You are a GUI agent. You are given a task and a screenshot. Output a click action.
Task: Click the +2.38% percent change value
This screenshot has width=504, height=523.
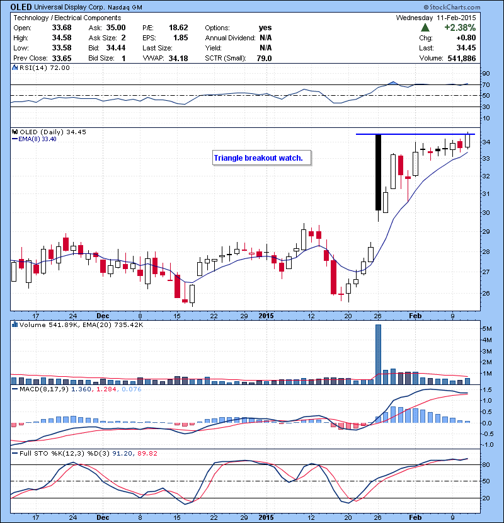point(459,28)
